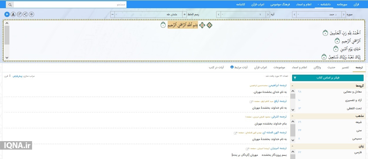Click the search magnifier button
The height and width of the screenshot is (159, 368).
point(10,5)
